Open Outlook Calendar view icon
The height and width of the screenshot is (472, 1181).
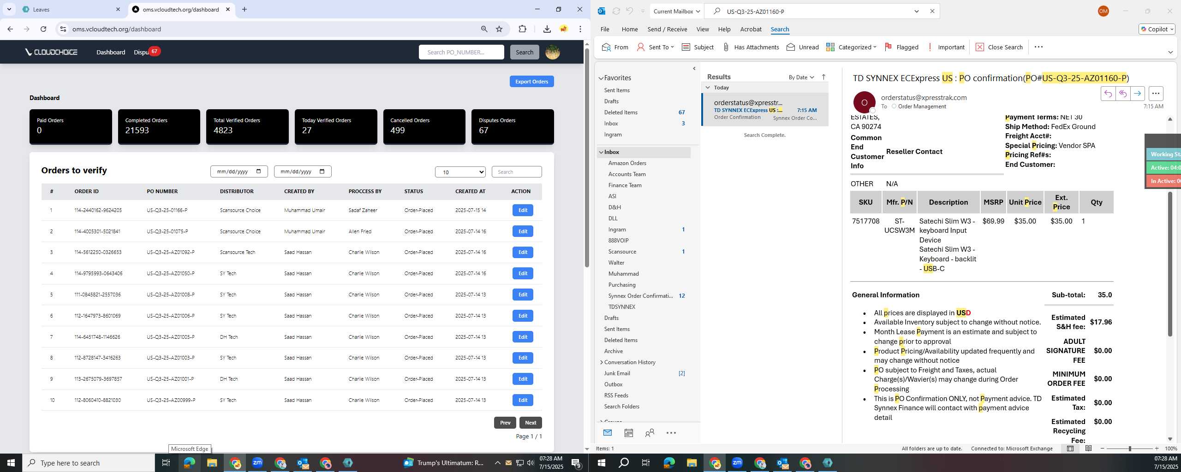(x=628, y=432)
